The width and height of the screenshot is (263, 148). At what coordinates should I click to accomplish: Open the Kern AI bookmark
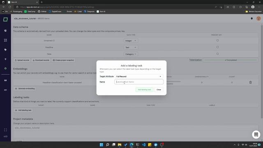point(101,12)
